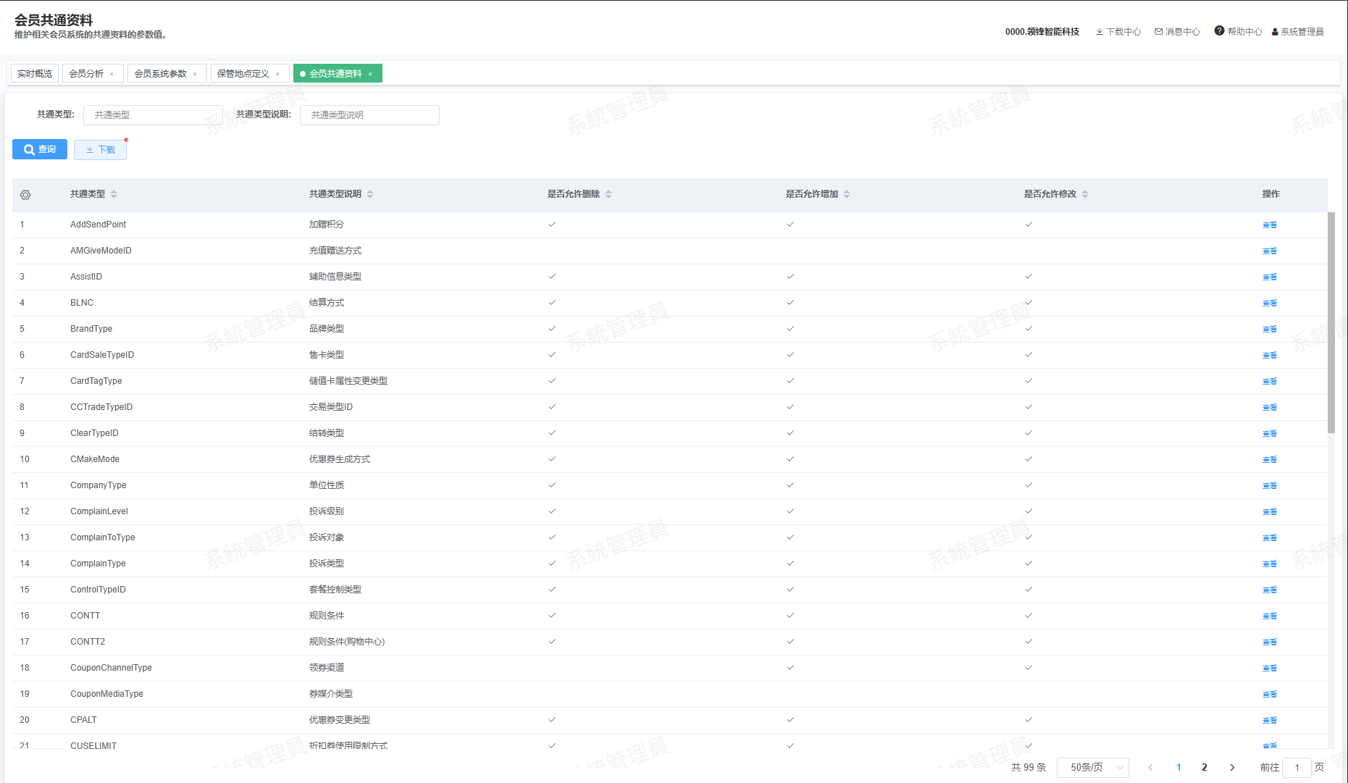Click the operation icon for CCTradeTypeID row

[1270, 407]
